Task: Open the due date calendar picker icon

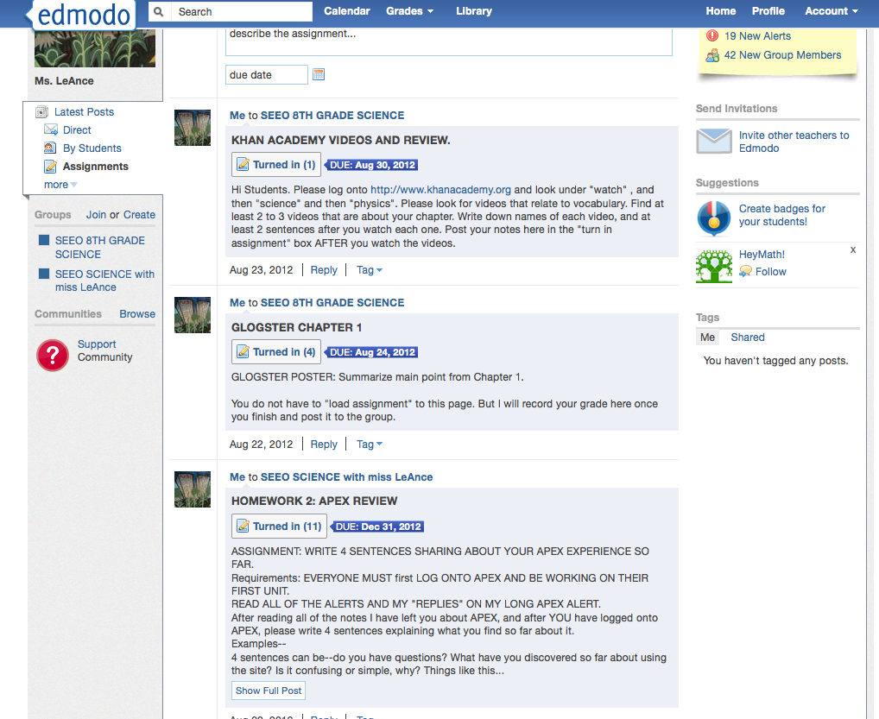Action: point(319,75)
